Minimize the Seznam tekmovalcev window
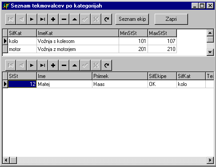This screenshot has height=167, width=216. tap(195, 6)
